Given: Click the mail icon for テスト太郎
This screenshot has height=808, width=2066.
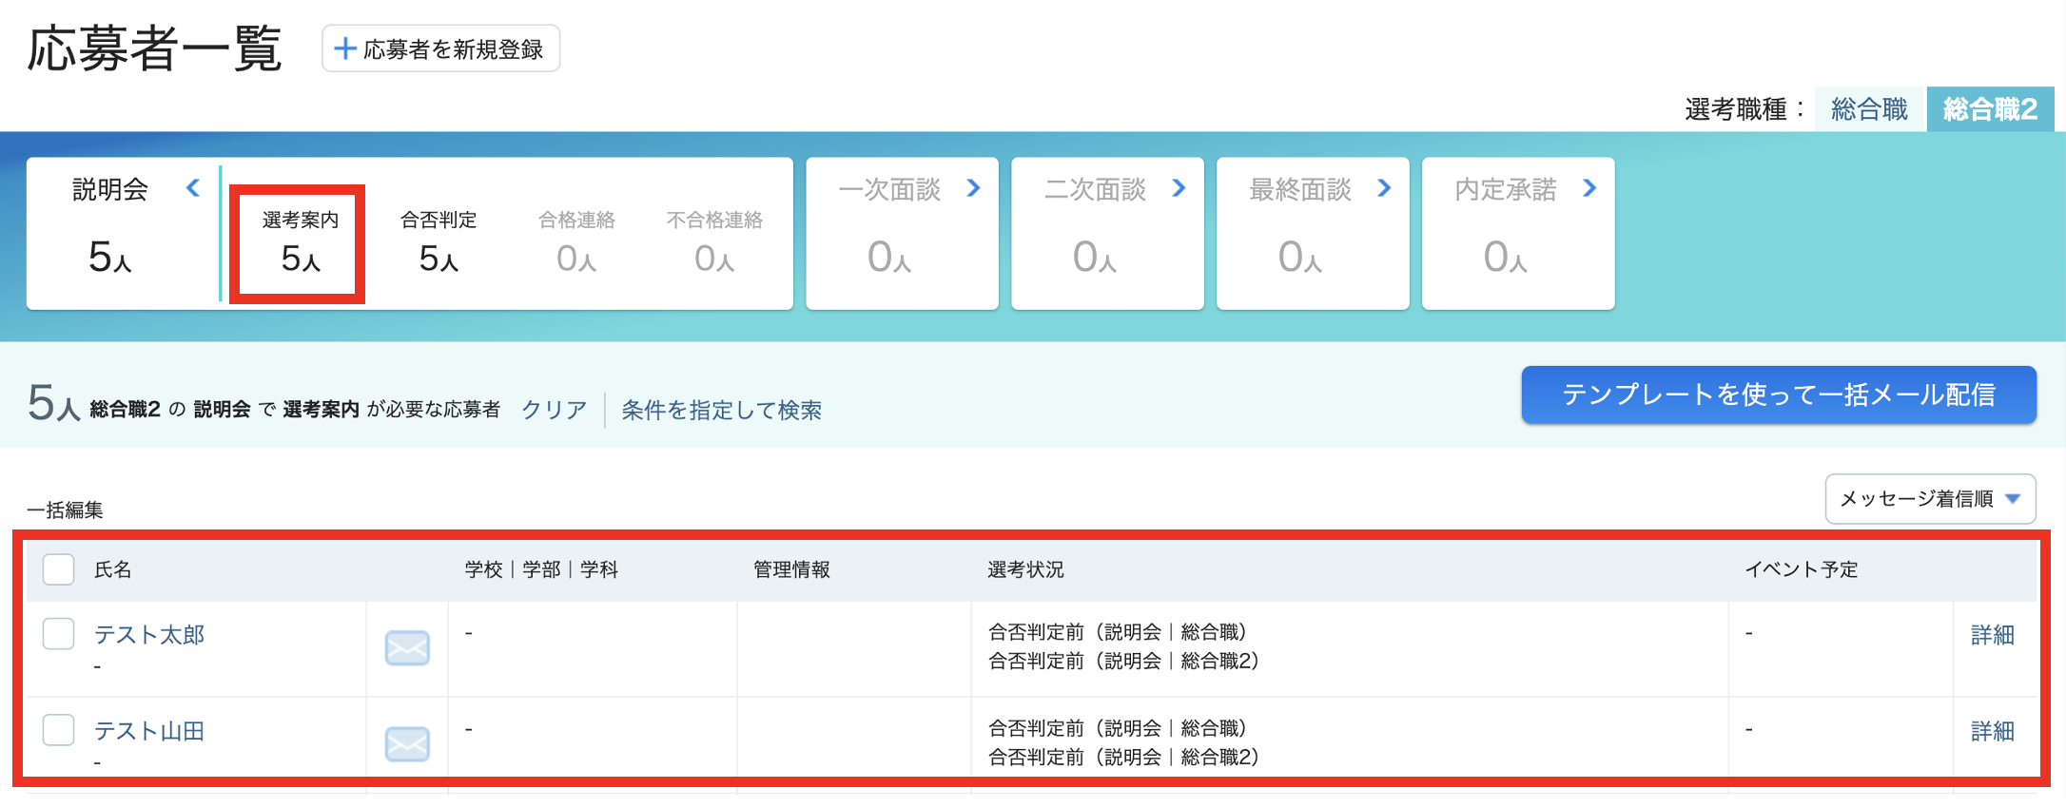Looking at the screenshot, I should (407, 648).
